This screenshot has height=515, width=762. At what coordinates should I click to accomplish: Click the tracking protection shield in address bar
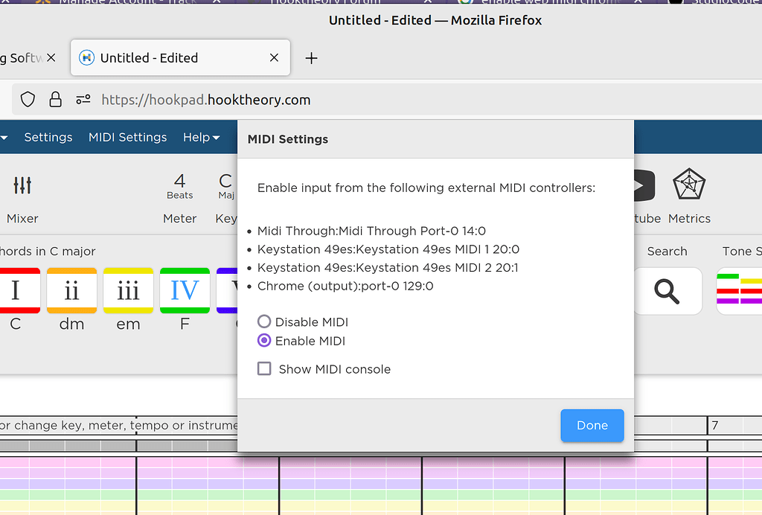27,99
